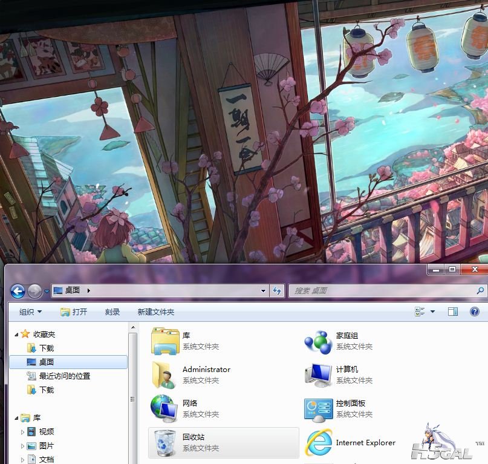This screenshot has height=464, width=488.
Task: Select the 回收站 recycle bin icon
Action: coord(165,443)
